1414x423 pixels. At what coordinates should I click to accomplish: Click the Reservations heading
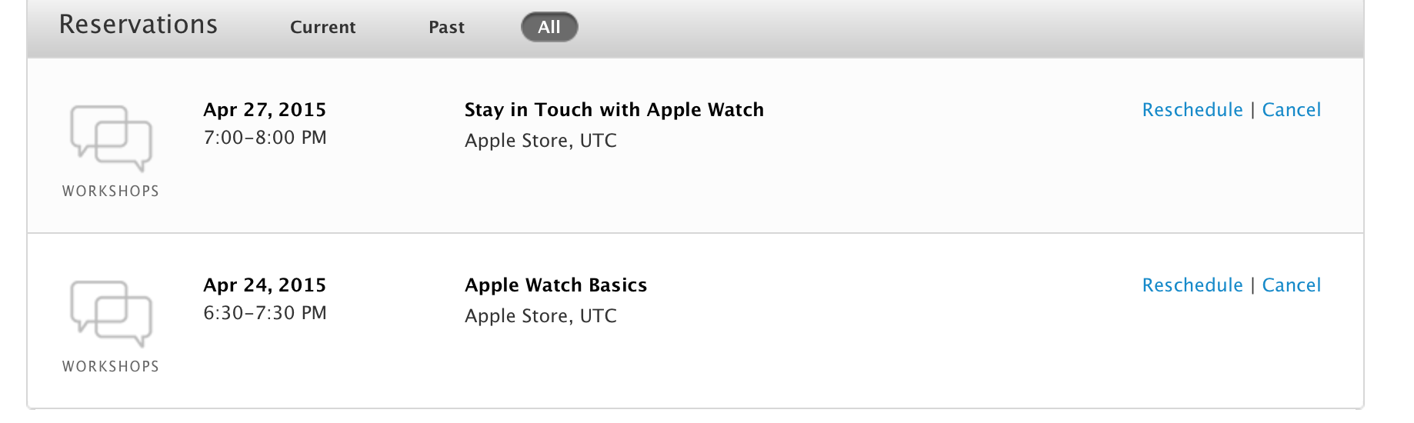pos(138,25)
